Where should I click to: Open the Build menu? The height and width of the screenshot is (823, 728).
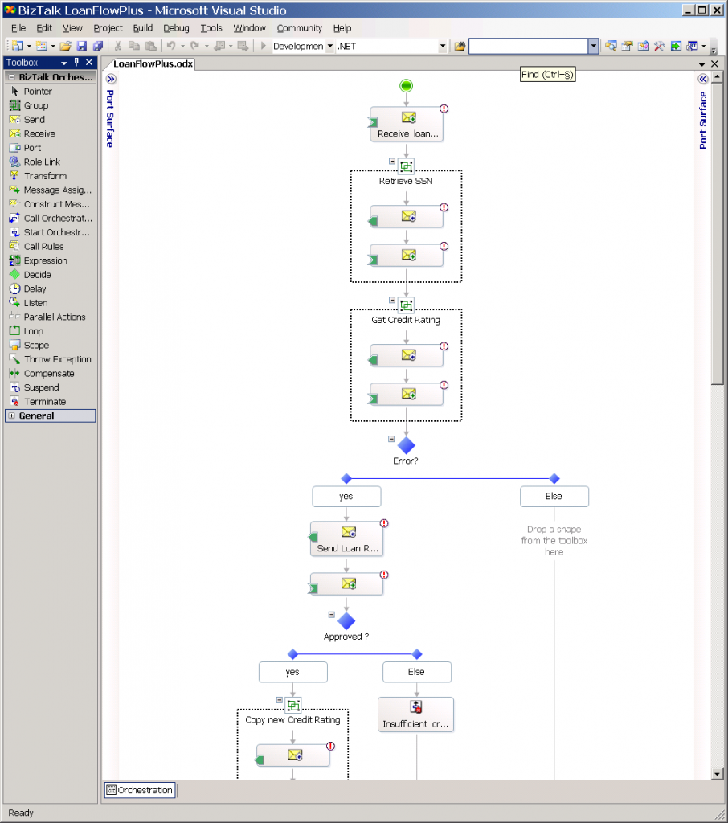(143, 28)
